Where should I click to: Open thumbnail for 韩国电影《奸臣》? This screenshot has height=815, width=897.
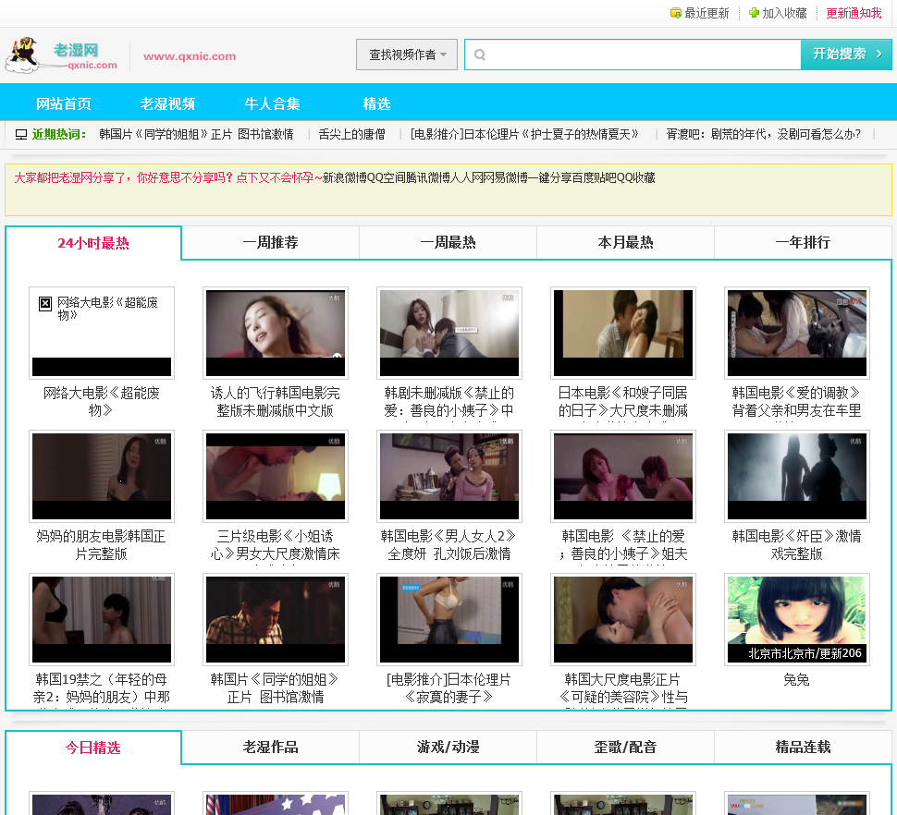point(797,476)
